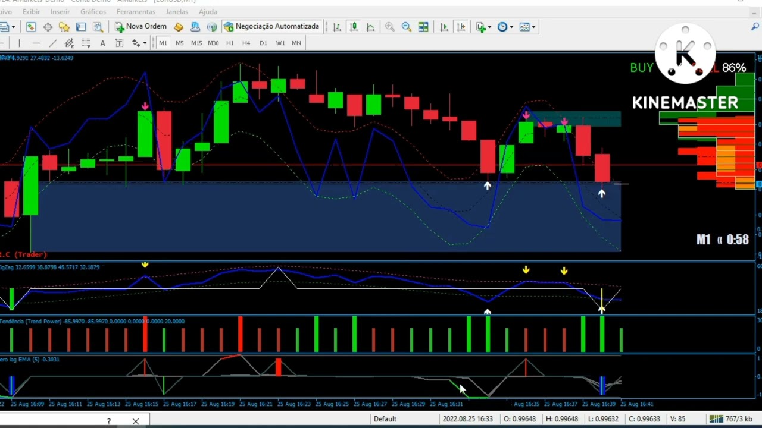Screen dimensions: 762x428
Task: Click the Default profile in status bar
Action: pos(385,418)
